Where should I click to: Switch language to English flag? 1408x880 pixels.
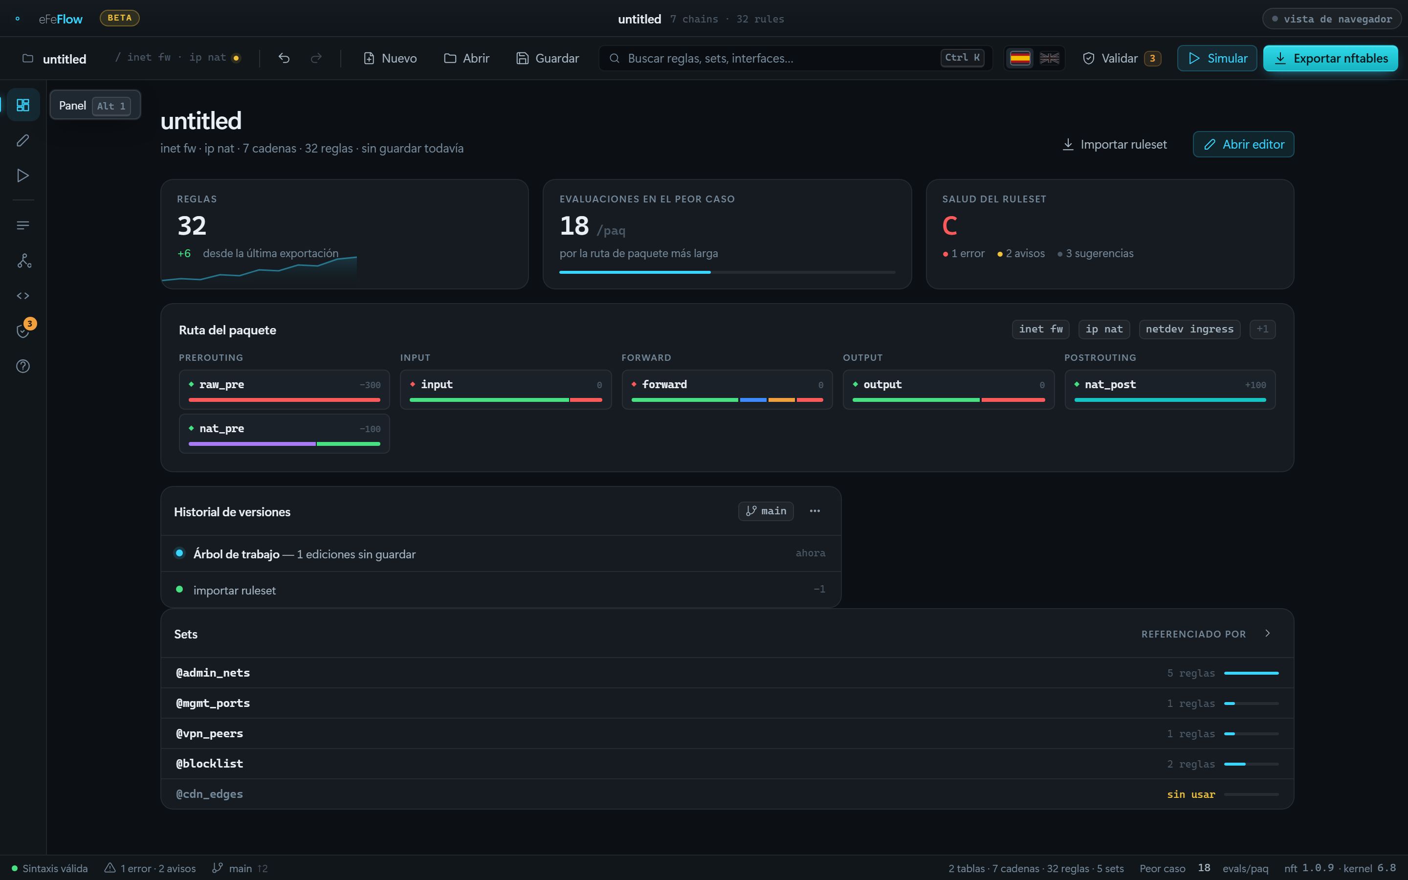click(1050, 58)
